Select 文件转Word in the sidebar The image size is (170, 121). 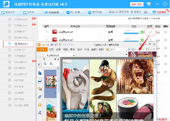[19, 19]
